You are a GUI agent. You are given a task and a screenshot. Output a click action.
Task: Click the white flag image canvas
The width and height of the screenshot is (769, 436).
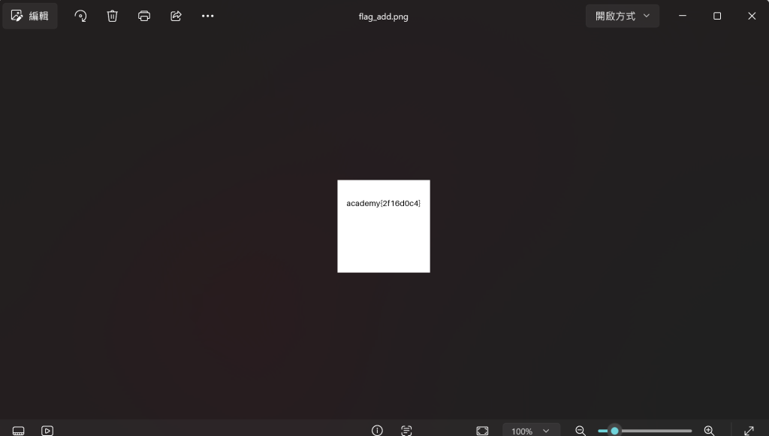click(384, 226)
